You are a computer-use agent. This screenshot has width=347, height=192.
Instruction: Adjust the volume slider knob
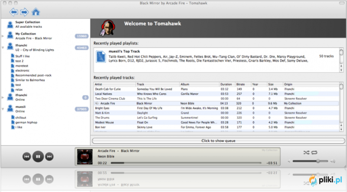click(x=318, y=161)
